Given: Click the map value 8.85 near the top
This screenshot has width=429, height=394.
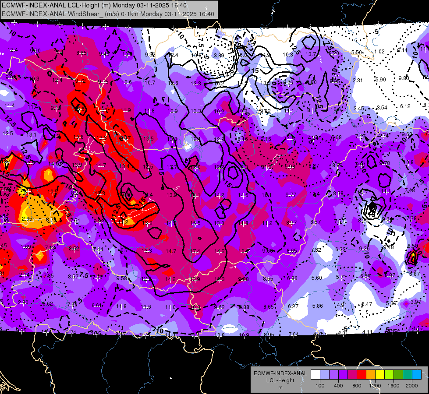Looking at the screenshot, I should 82,53.
